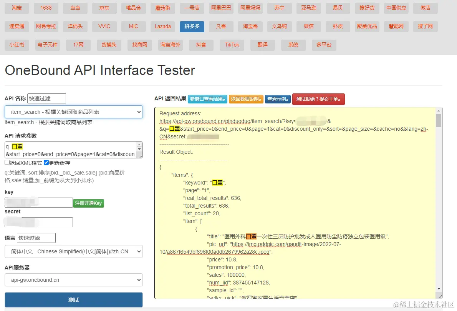The image size is (457, 311).
Task: Click the 查看示例 button
Action: [278, 99]
